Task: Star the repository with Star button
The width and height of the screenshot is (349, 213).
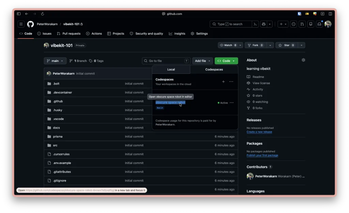Action: [x=287, y=45]
